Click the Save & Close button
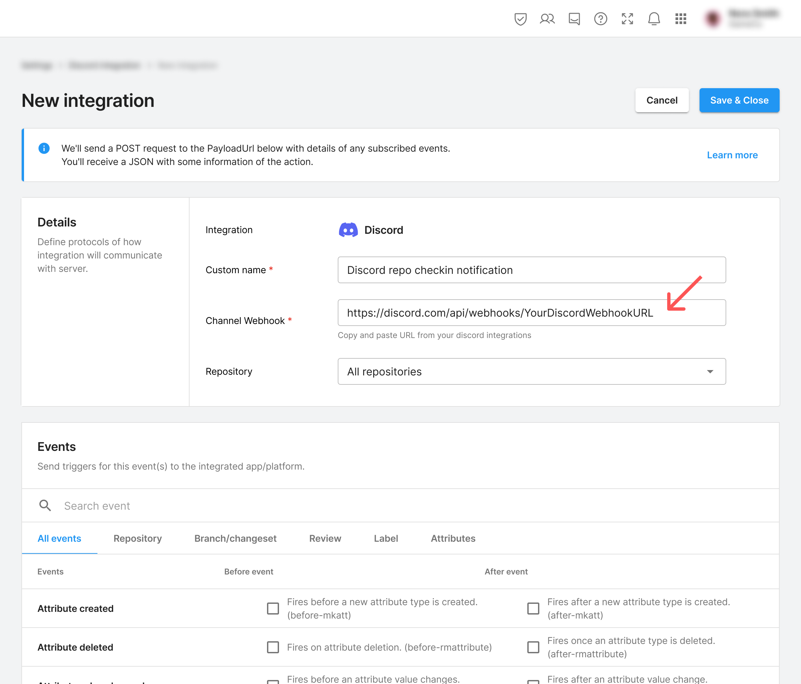The width and height of the screenshot is (801, 684). point(739,100)
